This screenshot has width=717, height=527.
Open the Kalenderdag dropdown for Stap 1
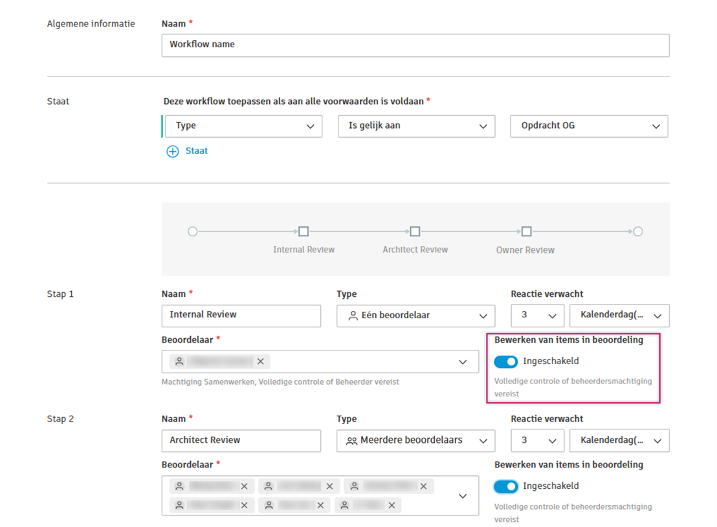click(619, 316)
